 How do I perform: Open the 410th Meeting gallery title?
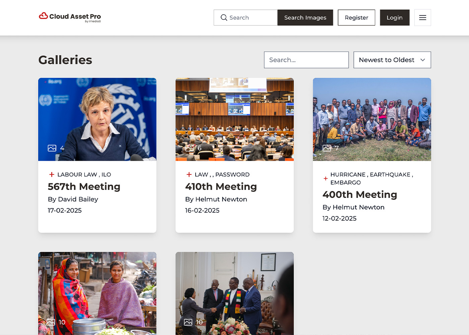221,187
